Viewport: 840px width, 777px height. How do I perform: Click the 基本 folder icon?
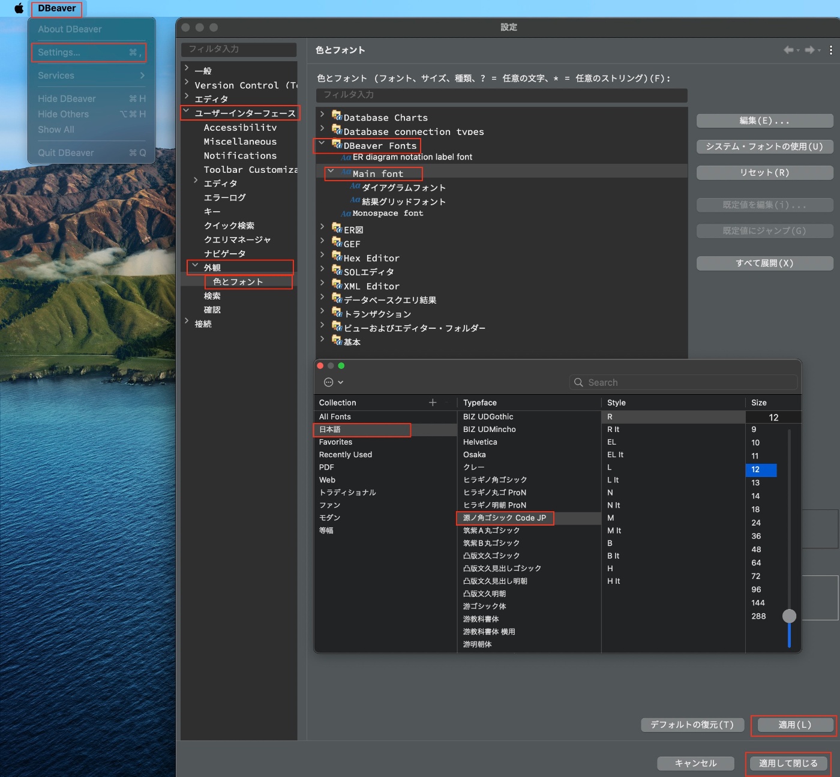click(337, 340)
